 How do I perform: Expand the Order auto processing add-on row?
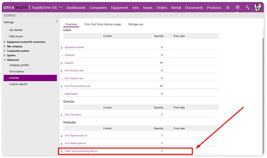(62, 151)
